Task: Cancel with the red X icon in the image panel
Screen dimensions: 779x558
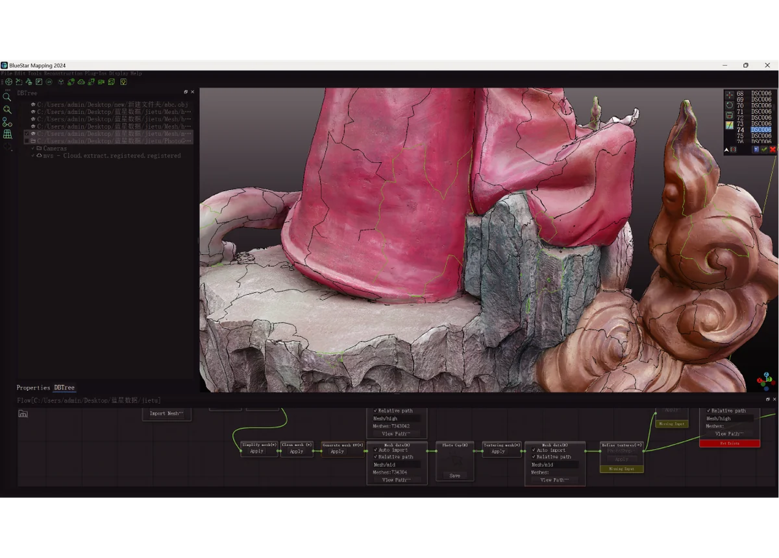Action: 773,150
